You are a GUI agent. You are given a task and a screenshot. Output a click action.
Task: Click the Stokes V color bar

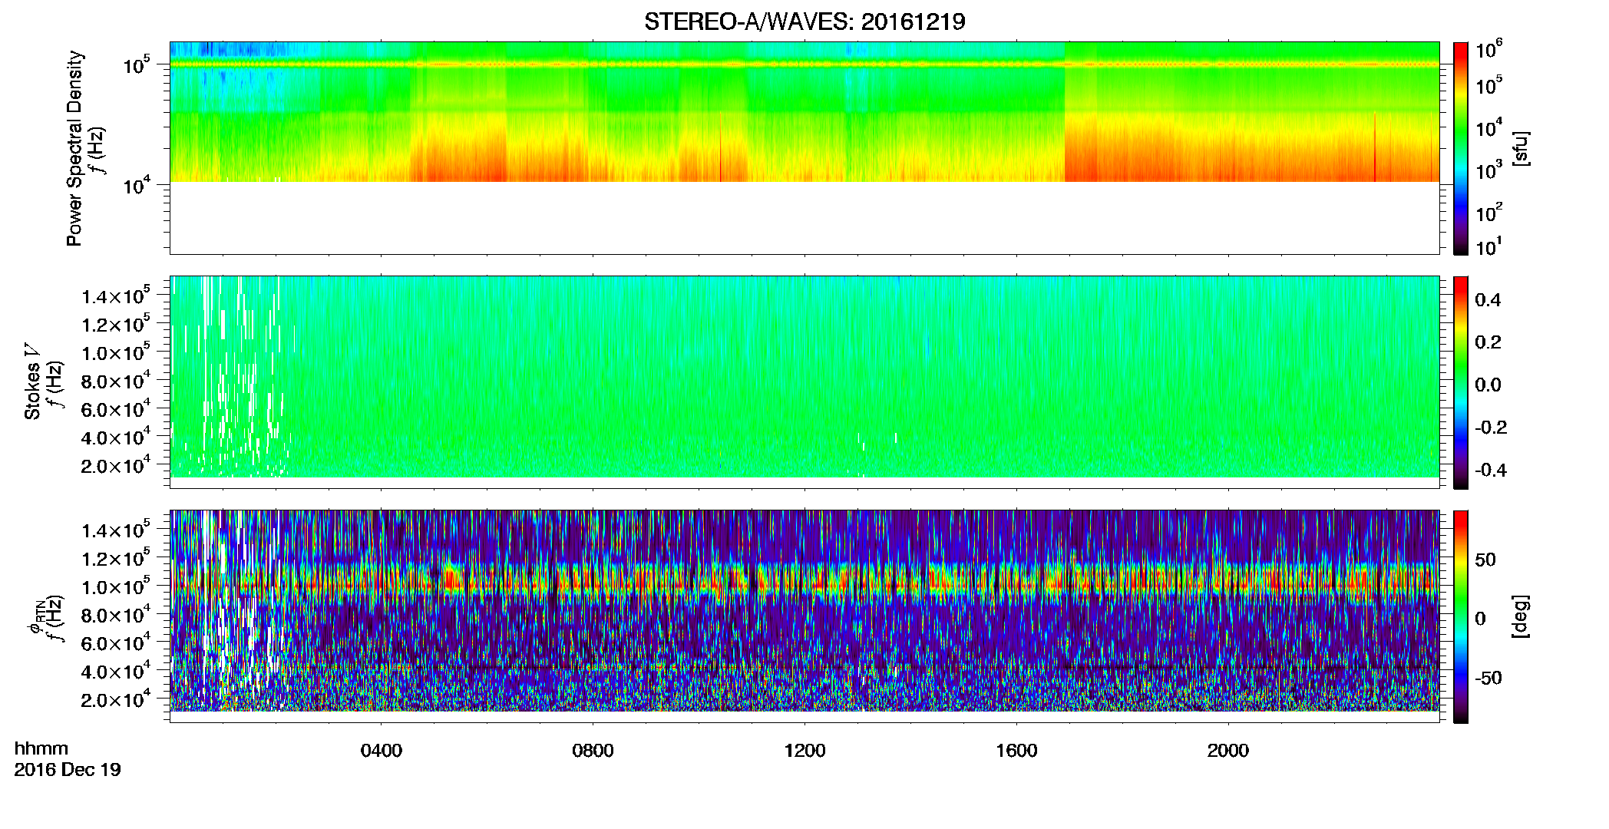coord(1461,382)
